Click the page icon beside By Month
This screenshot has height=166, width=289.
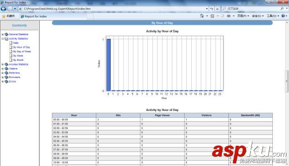pyautogui.click(x=11, y=60)
